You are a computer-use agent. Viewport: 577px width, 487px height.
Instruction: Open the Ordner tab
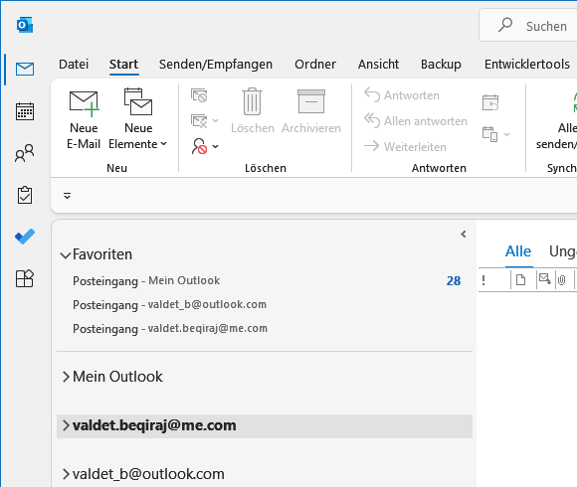pyautogui.click(x=315, y=65)
